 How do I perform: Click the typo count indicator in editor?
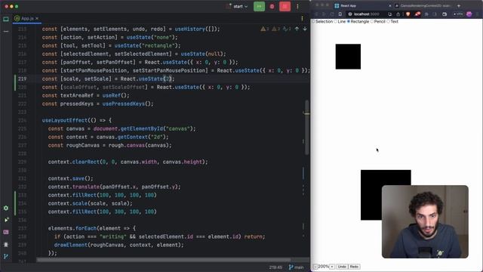[x=287, y=29]
